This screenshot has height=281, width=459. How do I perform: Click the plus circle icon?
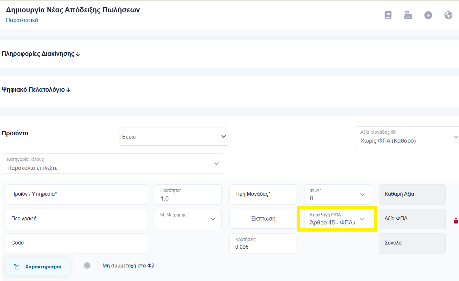point(428,15)
